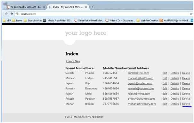Click the 'your logo here' title

coord(86,33)
